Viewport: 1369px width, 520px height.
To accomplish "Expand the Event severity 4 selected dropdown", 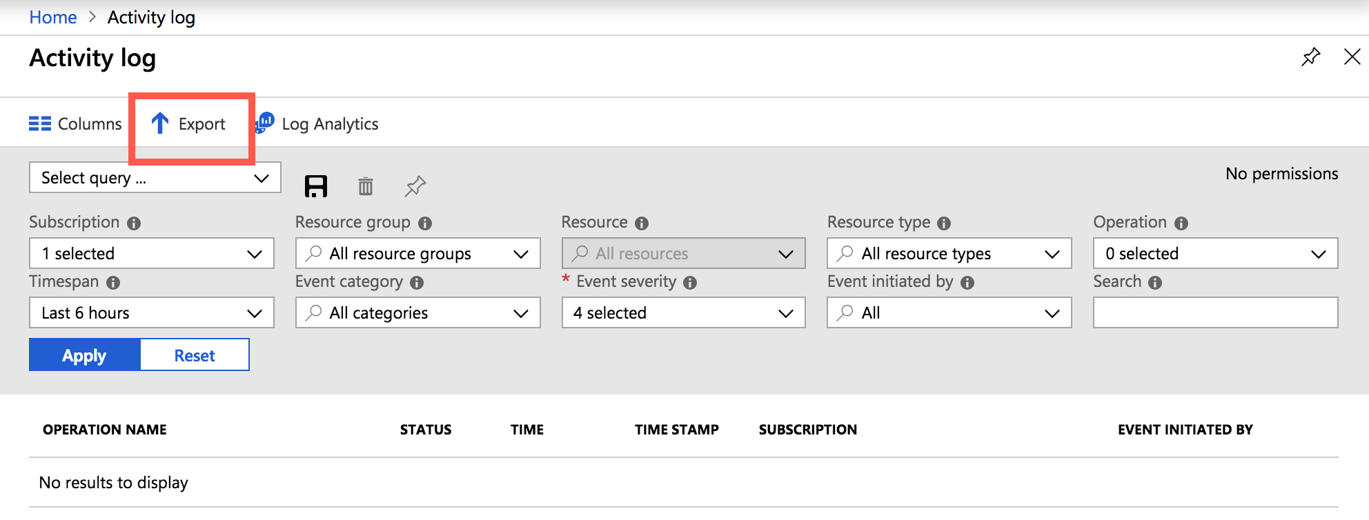I will point(683,313).
